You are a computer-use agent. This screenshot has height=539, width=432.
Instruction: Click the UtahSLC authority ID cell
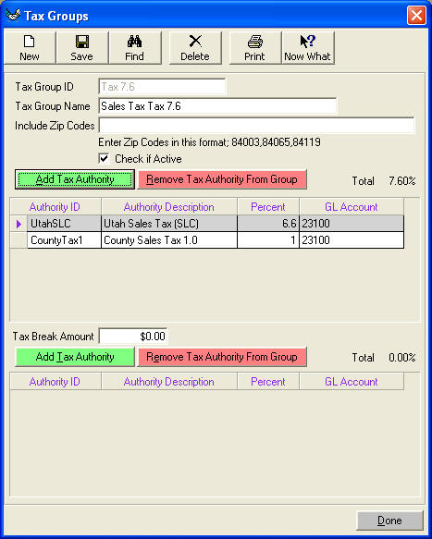[65, 224]
